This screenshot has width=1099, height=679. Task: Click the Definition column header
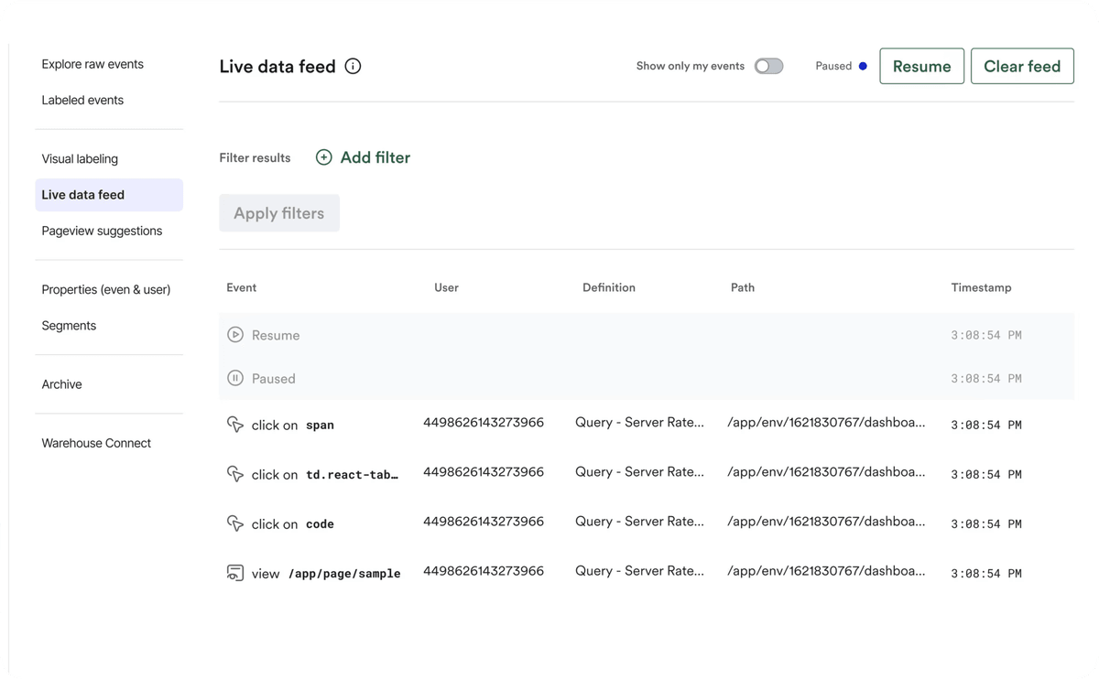tap(609, 287)
